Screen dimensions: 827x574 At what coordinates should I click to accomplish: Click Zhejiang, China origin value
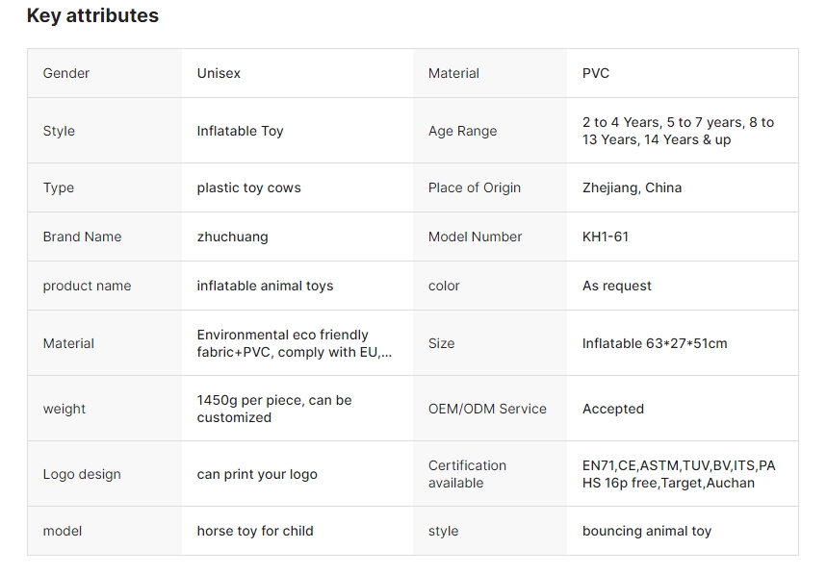point(632,187)
